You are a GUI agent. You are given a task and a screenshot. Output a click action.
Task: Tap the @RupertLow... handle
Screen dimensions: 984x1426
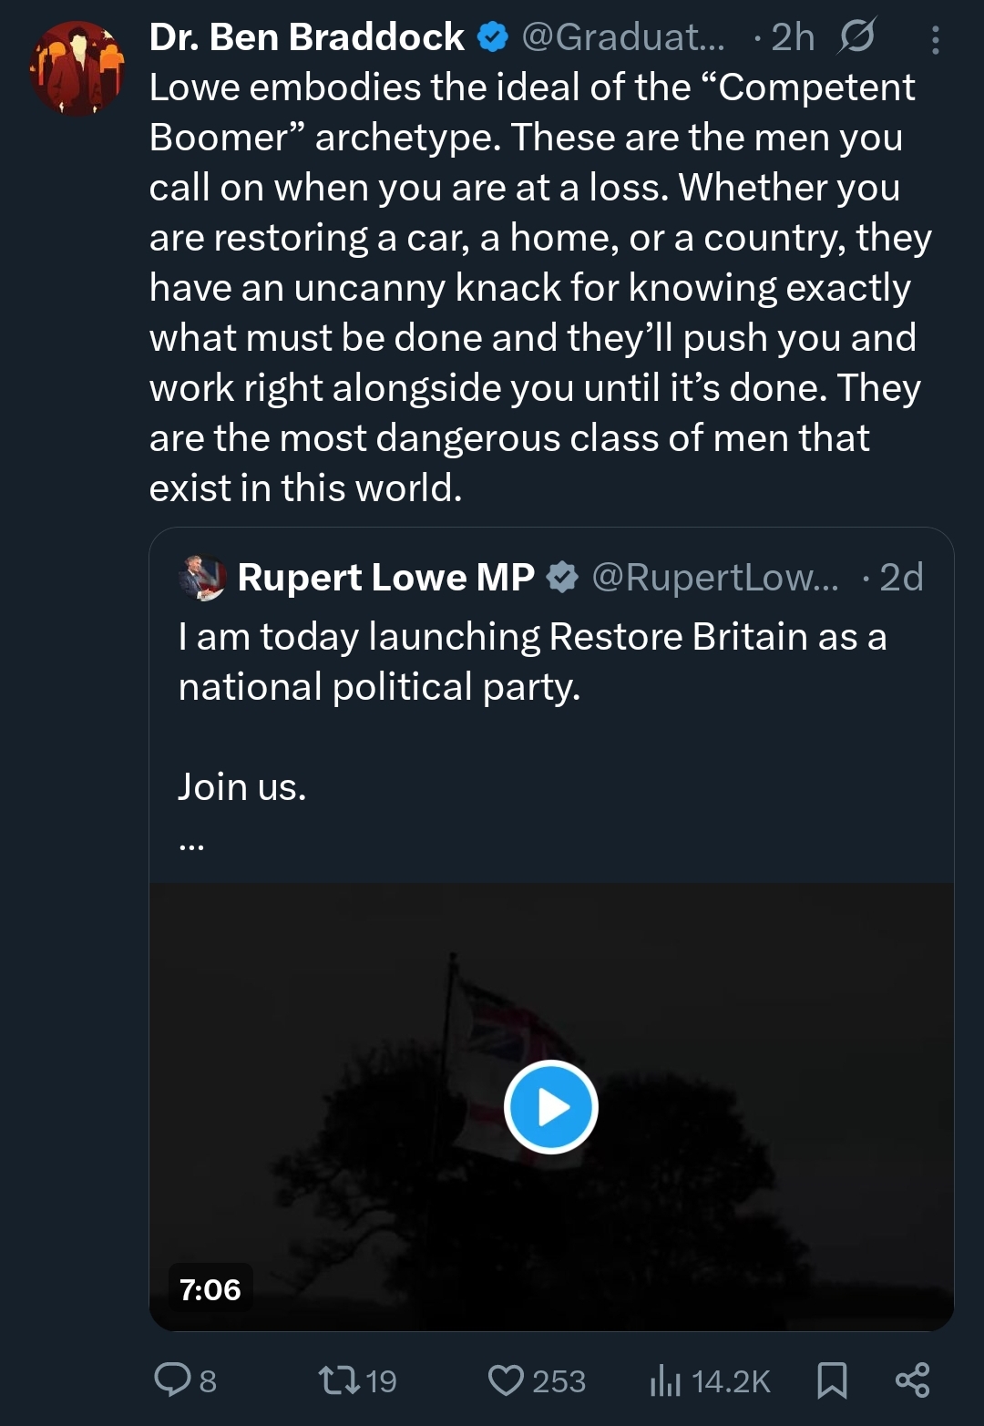point(715,578)
